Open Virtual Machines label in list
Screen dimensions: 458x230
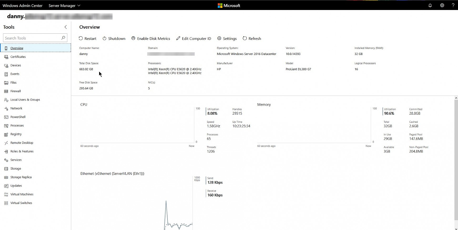click(x=22, y=195)
